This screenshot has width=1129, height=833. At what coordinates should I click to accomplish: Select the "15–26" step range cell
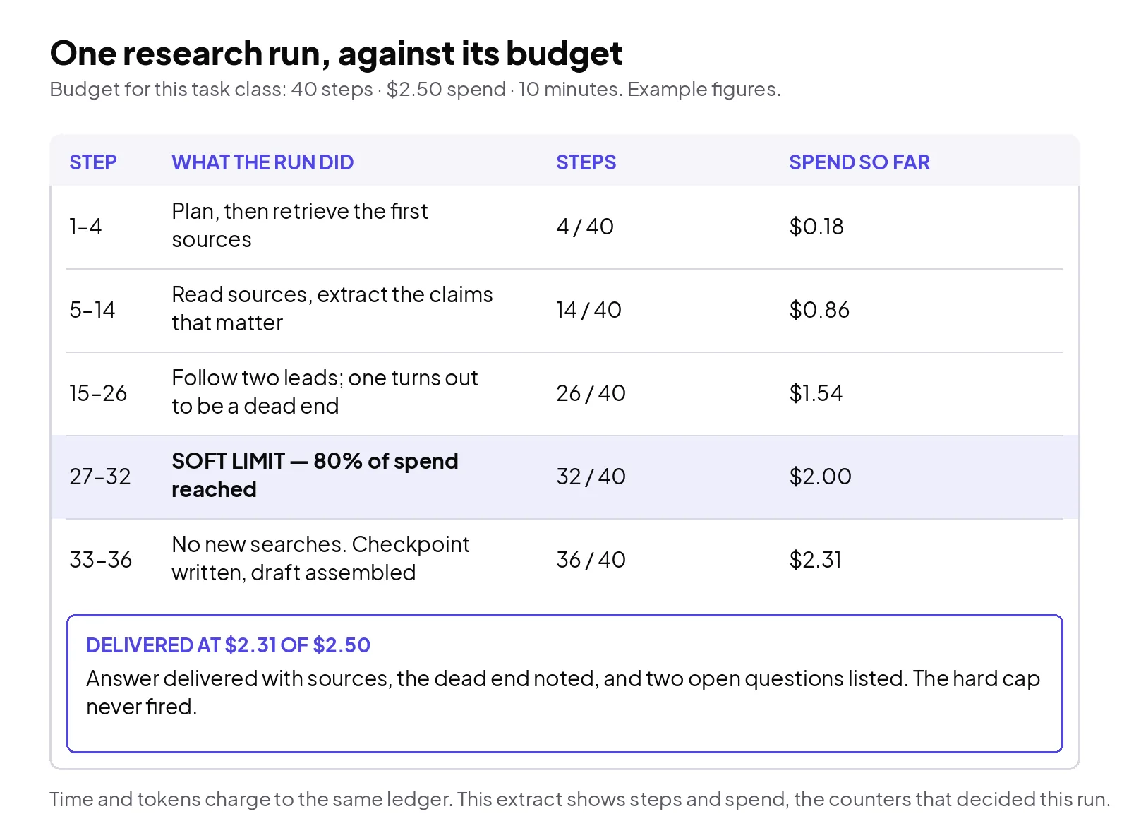(x=98, y=393)
